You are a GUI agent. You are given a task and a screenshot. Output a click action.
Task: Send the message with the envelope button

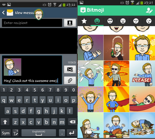click(70, 69)
